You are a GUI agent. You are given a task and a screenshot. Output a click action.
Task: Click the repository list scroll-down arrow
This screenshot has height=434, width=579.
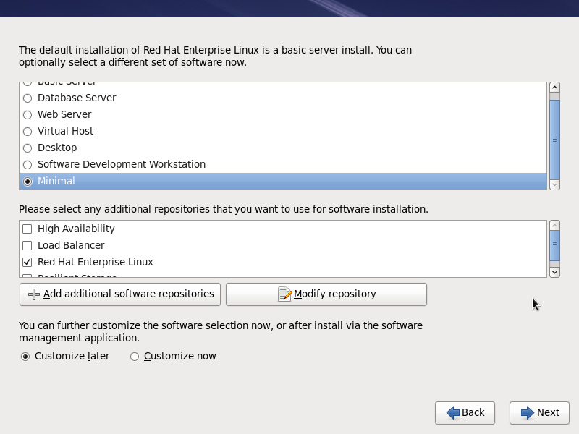click(x=554, y=272)
